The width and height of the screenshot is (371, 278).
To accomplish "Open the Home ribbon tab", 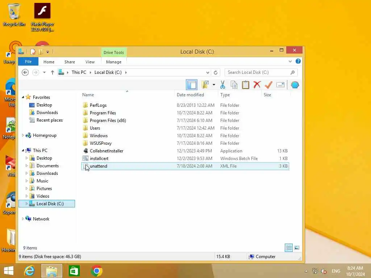I will click(x=49, y=62).
